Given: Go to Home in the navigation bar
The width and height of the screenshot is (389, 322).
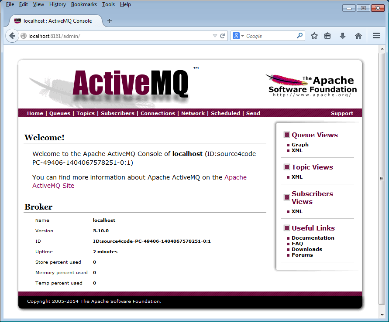Looking at the screenshot, I should coord(35,113).
